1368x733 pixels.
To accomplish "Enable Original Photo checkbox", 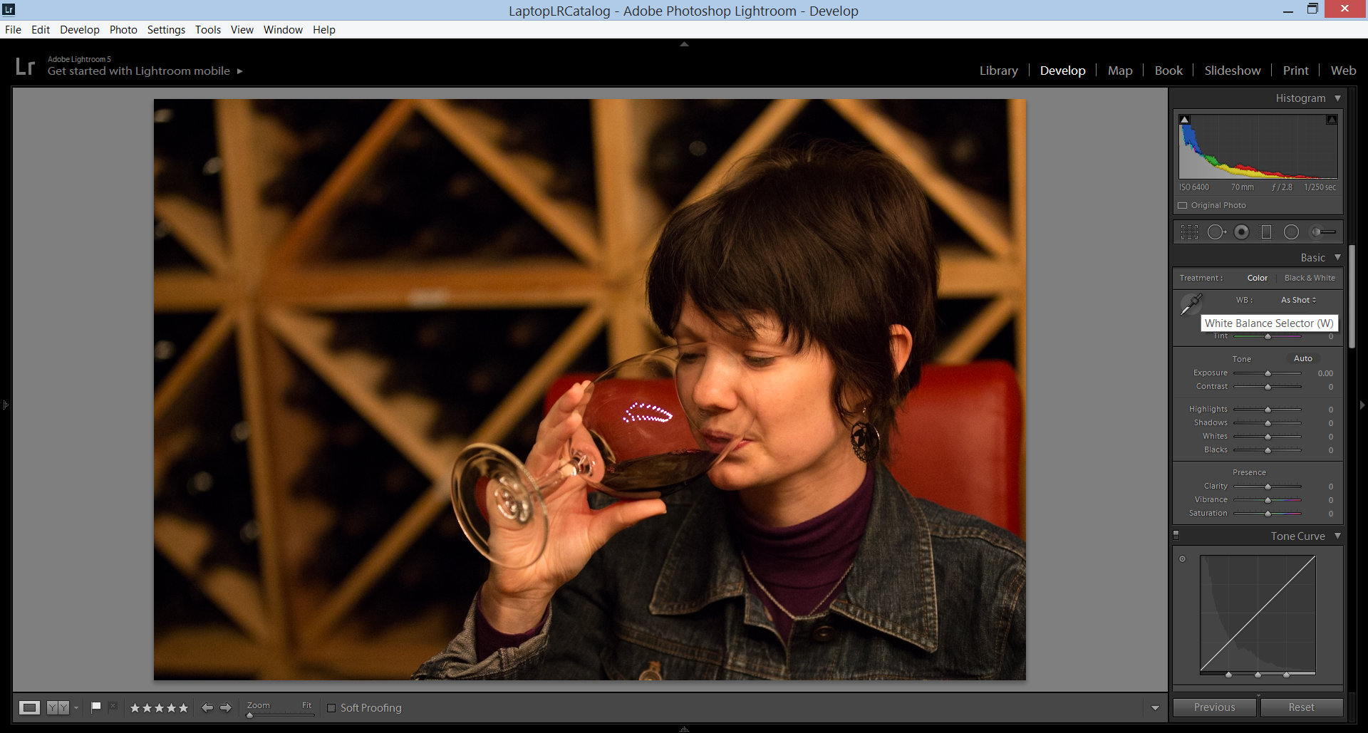I will pos(1183,205).
